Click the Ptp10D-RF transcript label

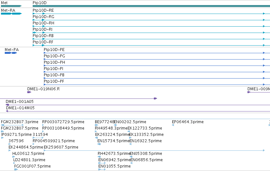[43, 42]
